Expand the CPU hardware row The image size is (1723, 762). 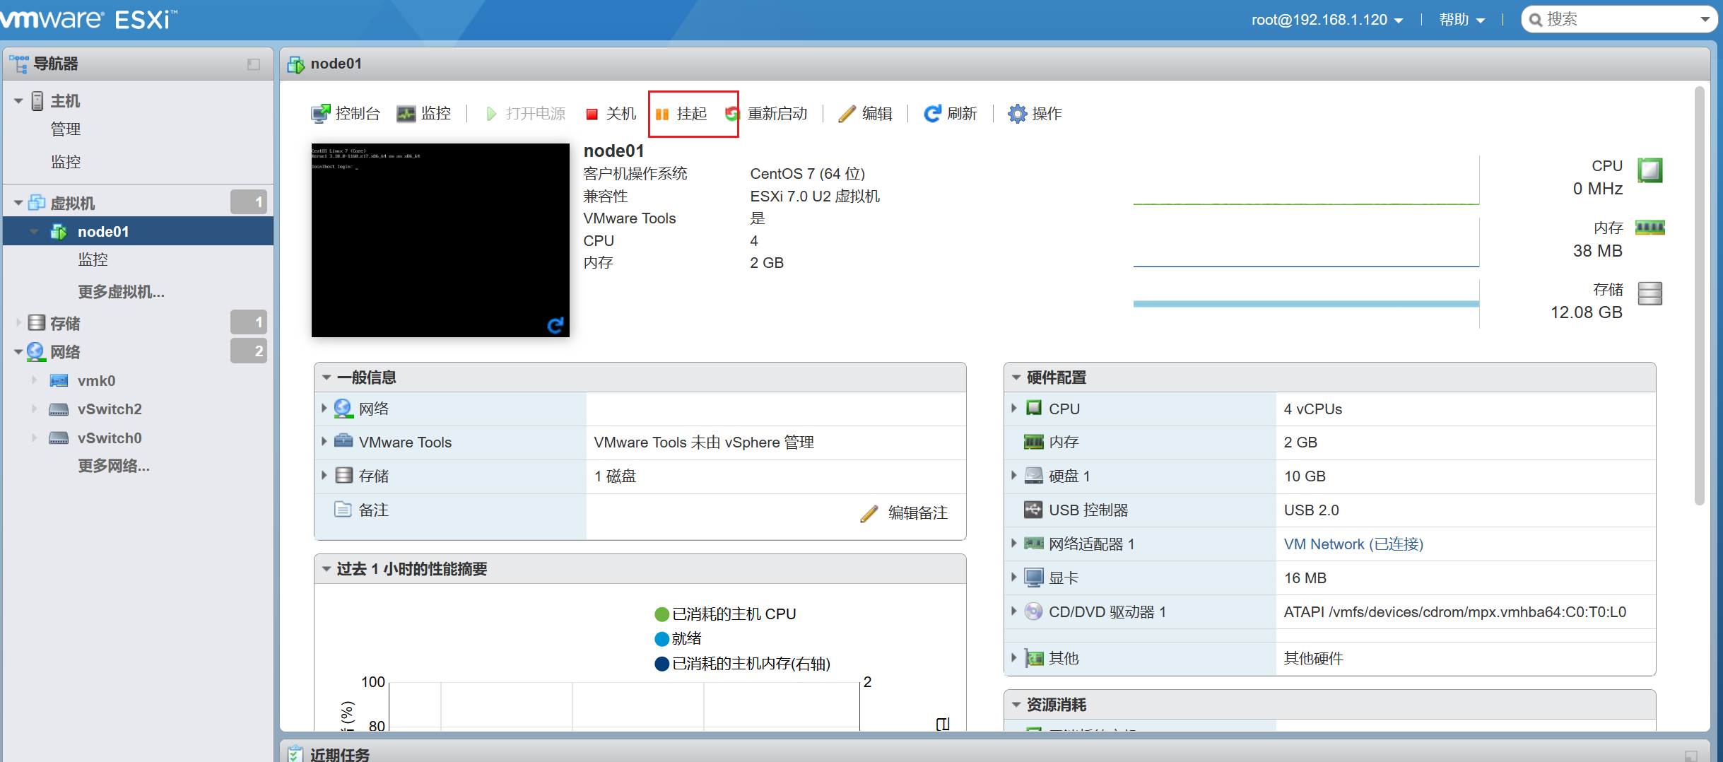click(x=1014, y=408)
